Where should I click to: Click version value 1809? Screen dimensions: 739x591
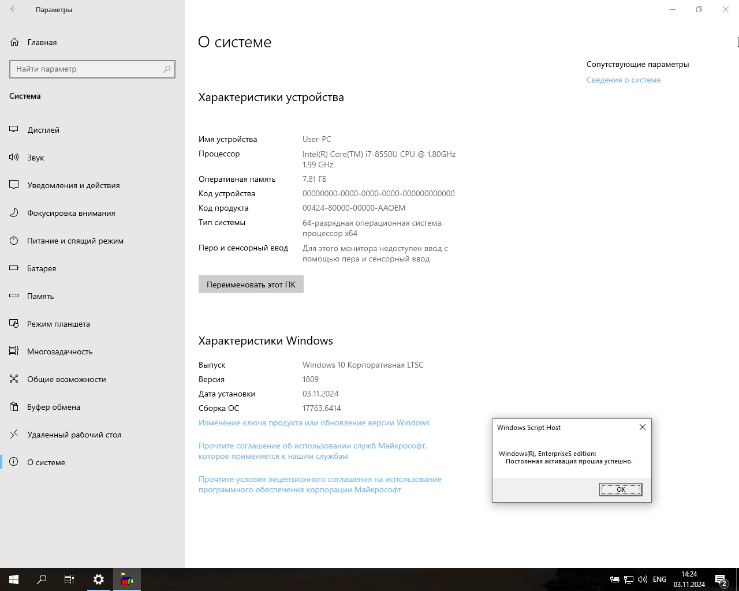coord(311,379)
